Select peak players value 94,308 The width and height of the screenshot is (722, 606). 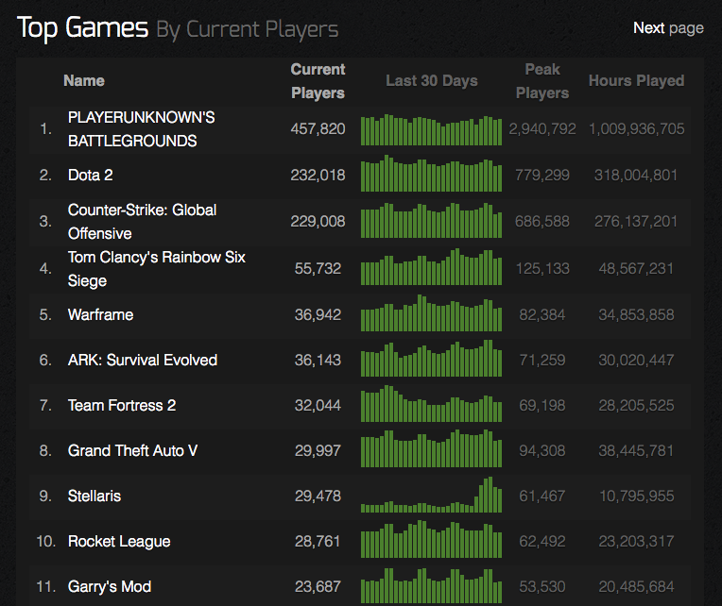click(x=542, y=450)
